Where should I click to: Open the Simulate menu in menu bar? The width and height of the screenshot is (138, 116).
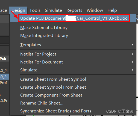[53, 10]
